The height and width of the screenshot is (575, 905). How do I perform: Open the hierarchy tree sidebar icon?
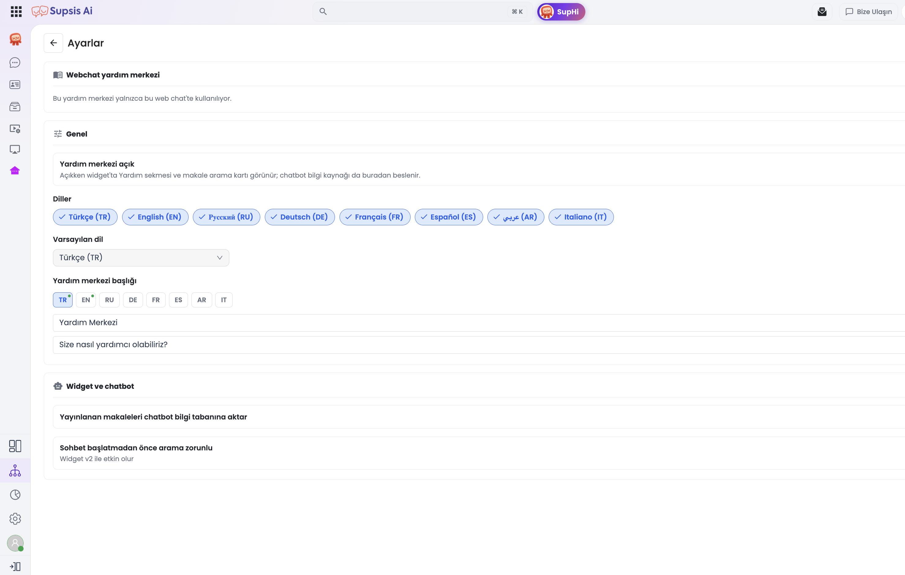pos(15,471)
